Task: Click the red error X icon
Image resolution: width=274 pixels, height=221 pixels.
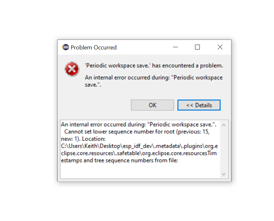Action: pos(72,69)
